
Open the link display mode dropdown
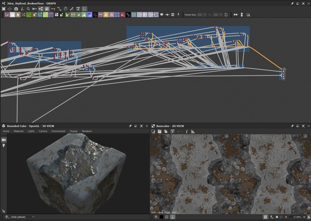(x=53, y=9)
